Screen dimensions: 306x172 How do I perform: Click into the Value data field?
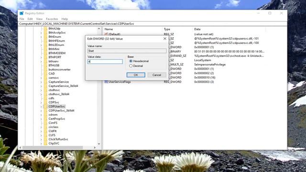[105, 62]
